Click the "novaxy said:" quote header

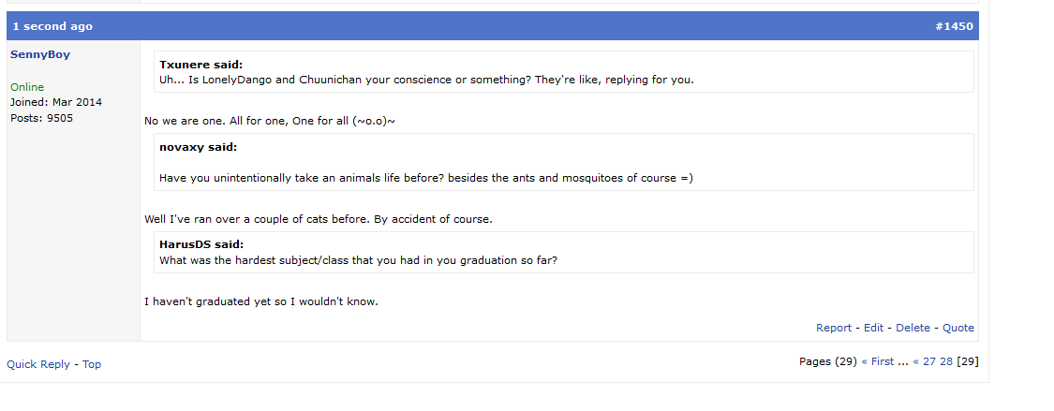click(198, 147)
